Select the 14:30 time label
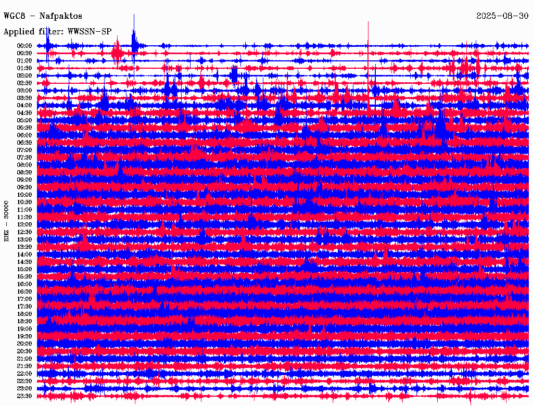Viewport: 533px width, 406px height. [x=24, y=262]
